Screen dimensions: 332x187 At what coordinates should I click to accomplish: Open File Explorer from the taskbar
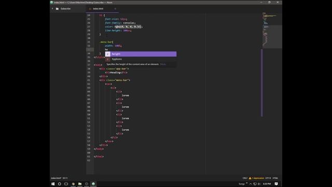pos(80,184)
